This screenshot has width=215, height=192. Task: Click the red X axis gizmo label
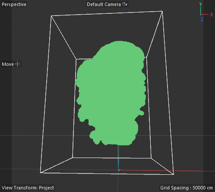pos(212,15)
